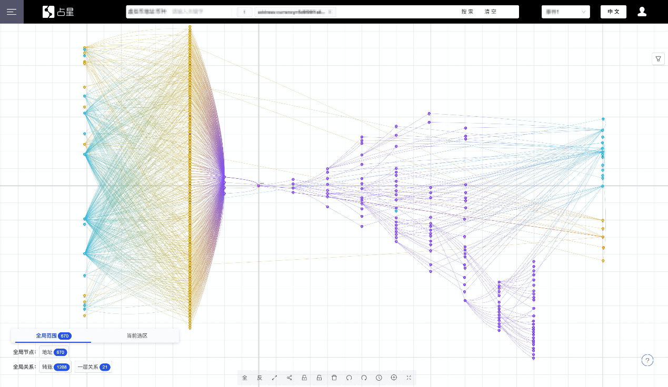Open the hamburger menu
The image size is (668, 387).
click(12, 12)
